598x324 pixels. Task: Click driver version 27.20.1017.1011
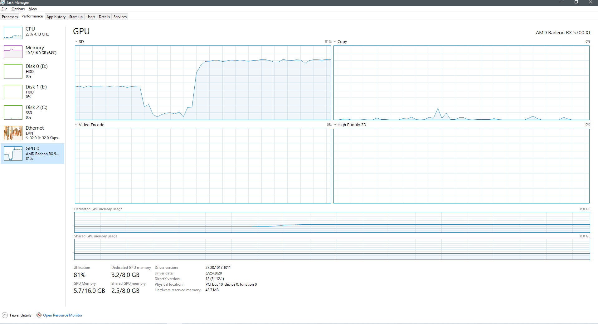pyautogui.click(x=218, y=268)
